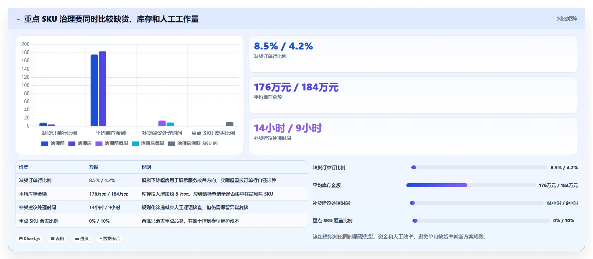Click the cyan 治理后每周 legend color box
The height and width of the screenshot is (259, 593).
(135, 143)
